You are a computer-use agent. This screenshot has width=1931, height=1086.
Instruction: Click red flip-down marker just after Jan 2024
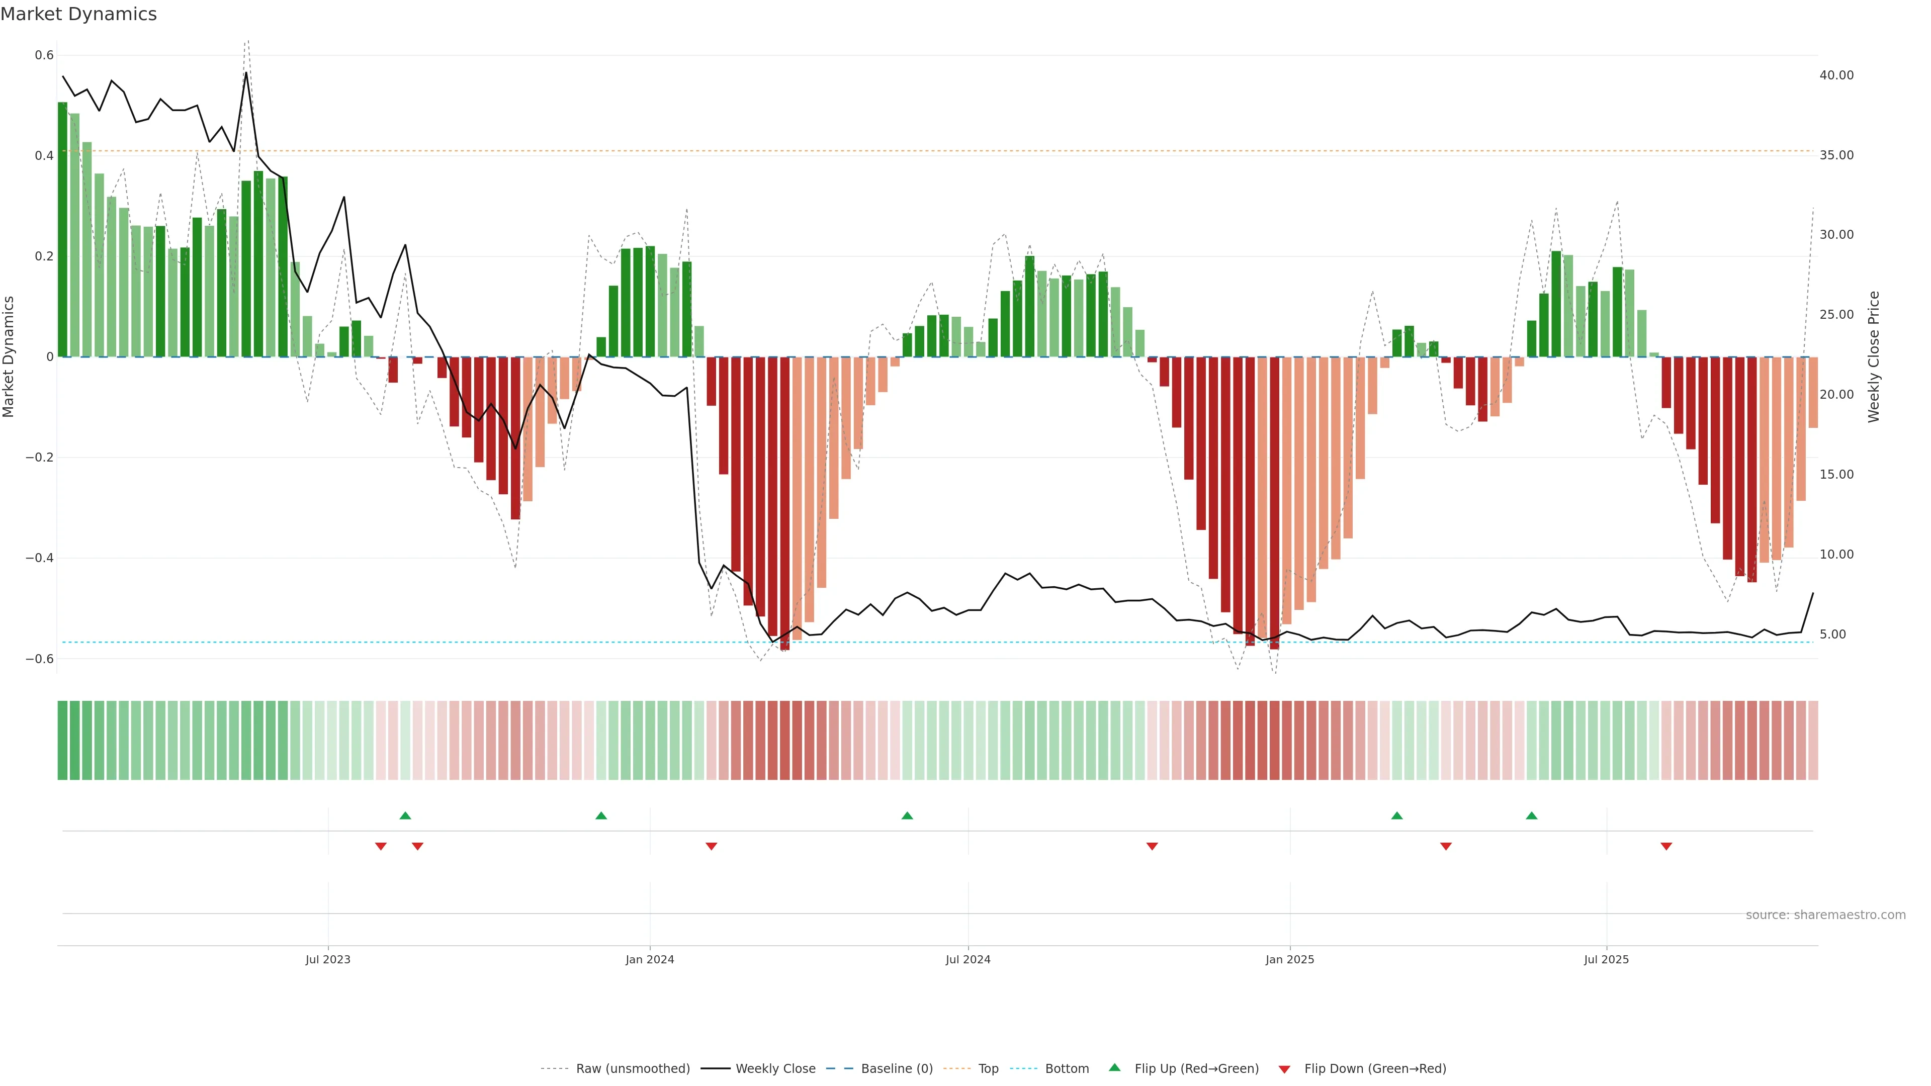tap(712, 846)
